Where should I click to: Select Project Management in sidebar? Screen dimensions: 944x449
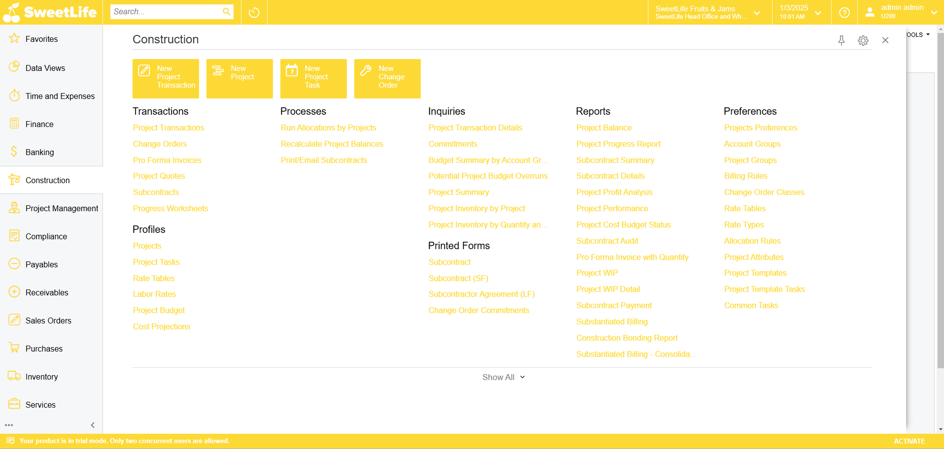[62, 208]
